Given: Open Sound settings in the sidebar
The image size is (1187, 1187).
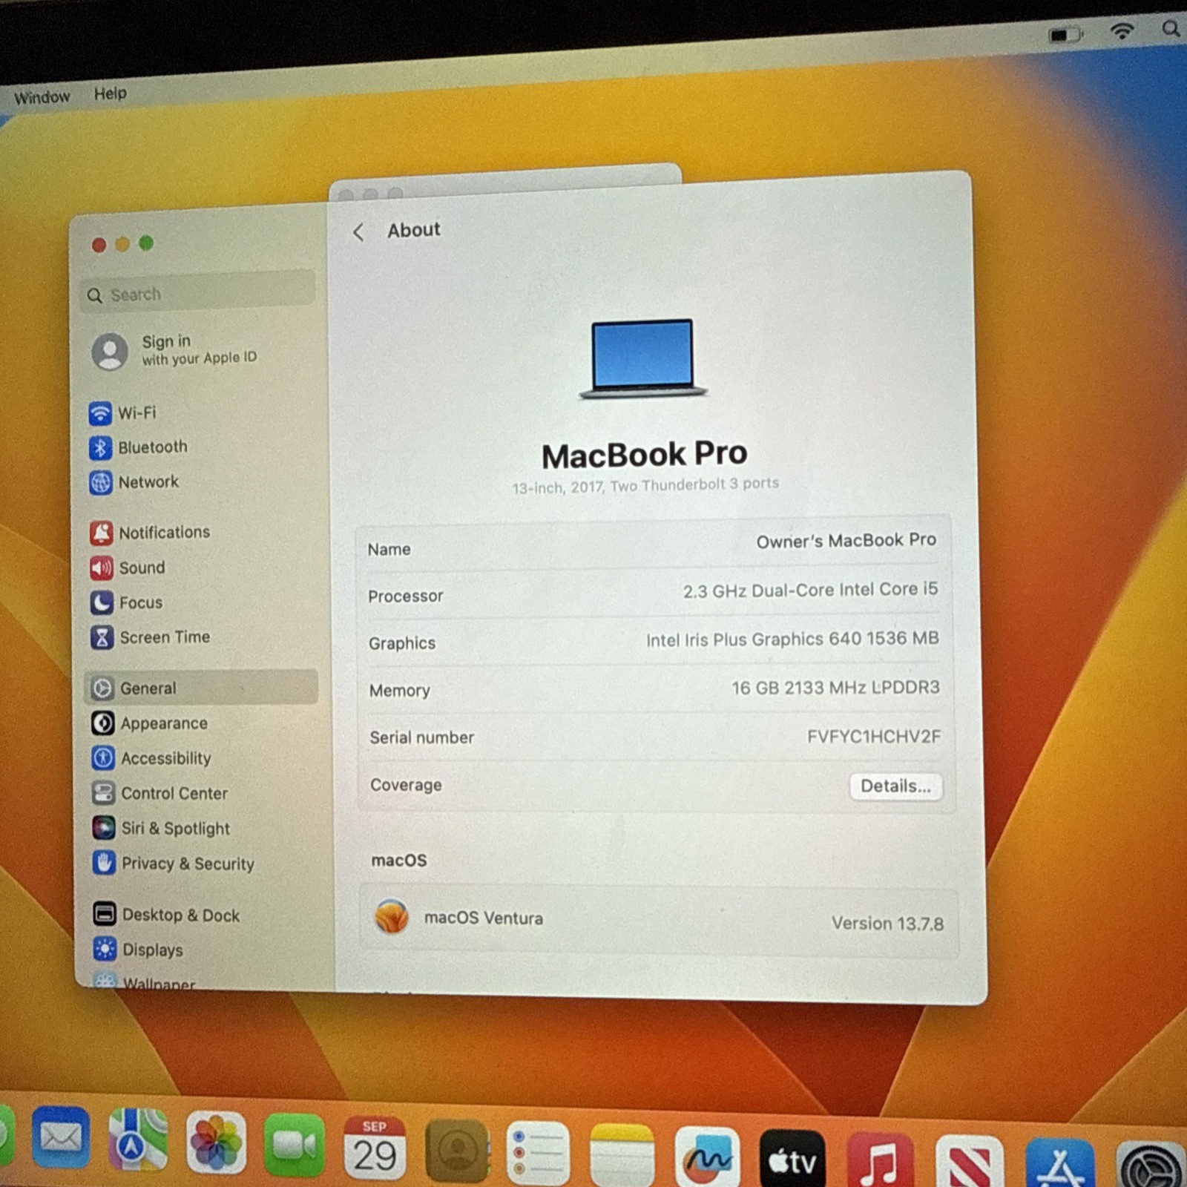Looking at the screenshot, I should point(128,568).
